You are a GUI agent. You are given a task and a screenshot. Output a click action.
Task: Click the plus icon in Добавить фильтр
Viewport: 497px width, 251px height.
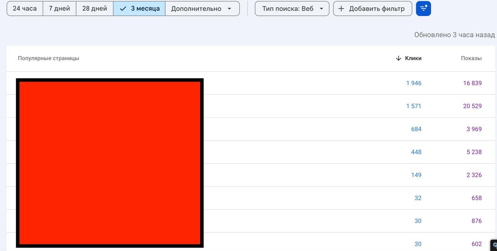[x=341, y=9]
